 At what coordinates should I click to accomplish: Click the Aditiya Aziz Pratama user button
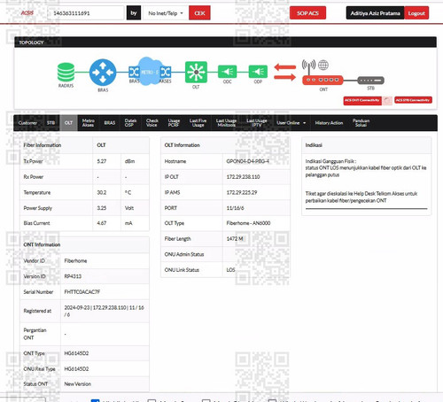(375, 13)
